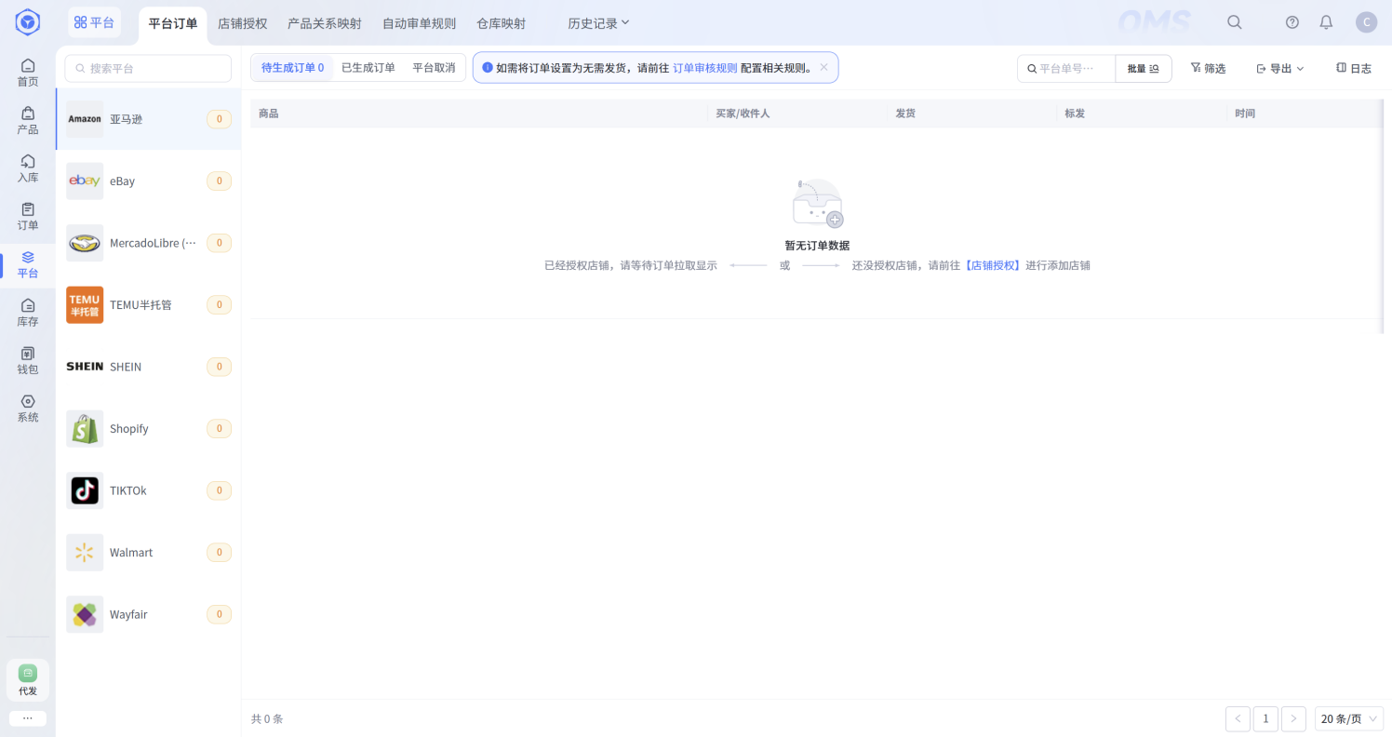Screen dimensions: 1392x737
Task: Select the Shopify platform
Action: pyautogui.click(x=149, y=428)
